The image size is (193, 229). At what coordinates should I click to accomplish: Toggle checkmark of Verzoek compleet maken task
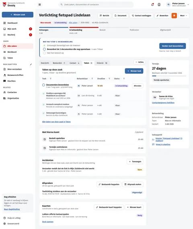43,104
